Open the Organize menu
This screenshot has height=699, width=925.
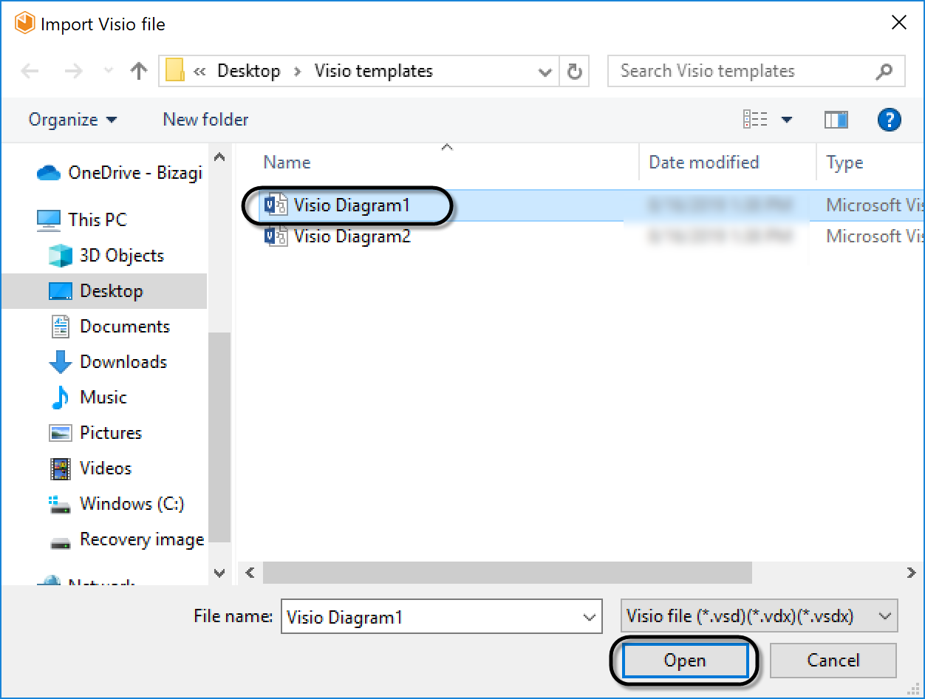(x=72, y=120)
